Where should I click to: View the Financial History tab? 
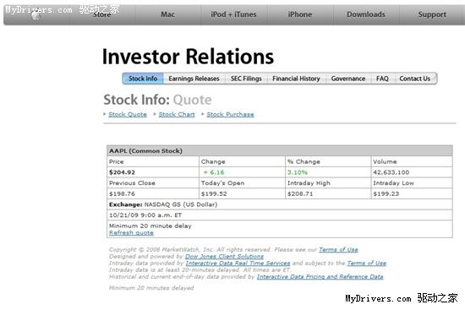[x=296, y=79]
